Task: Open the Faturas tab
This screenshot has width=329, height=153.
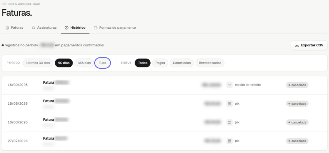Action: click(14, 28)
